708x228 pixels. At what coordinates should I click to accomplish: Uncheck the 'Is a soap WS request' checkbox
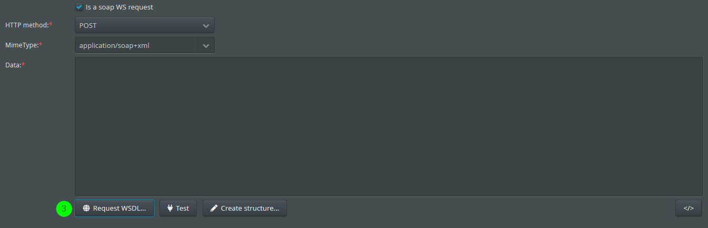pyautogui.click(x=79, y=7)
